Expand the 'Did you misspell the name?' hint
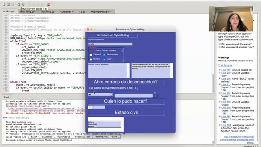Viewport: 261px width, 147px height. coord(219,44)
